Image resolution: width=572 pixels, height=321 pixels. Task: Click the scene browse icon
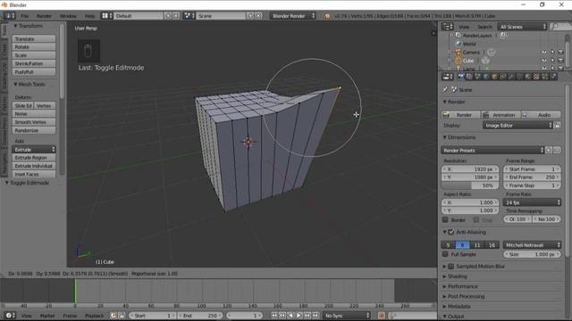coord(189,16)
